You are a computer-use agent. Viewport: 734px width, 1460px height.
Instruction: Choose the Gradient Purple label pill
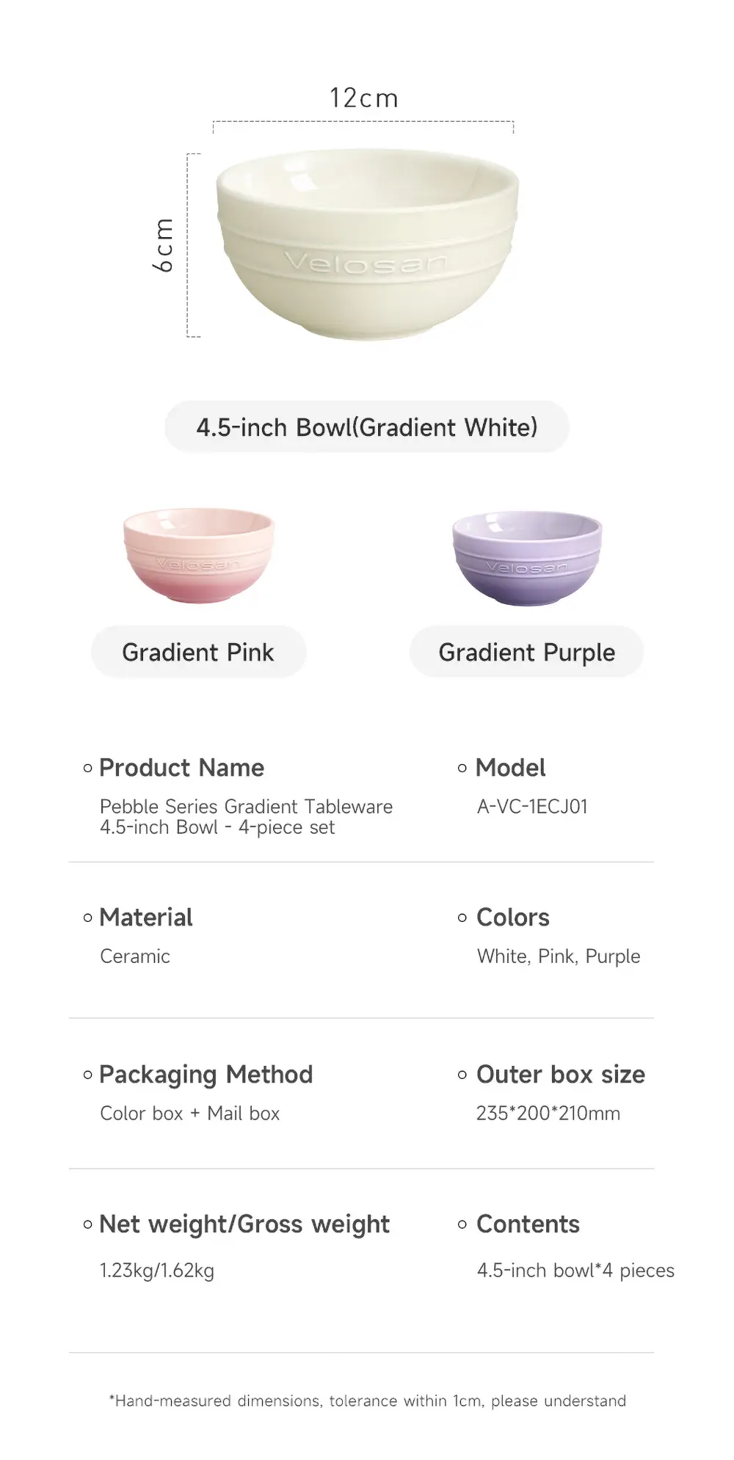[527, 652]
